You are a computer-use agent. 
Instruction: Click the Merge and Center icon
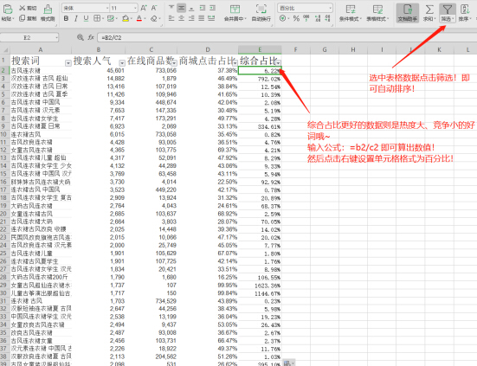click(235, 10)
